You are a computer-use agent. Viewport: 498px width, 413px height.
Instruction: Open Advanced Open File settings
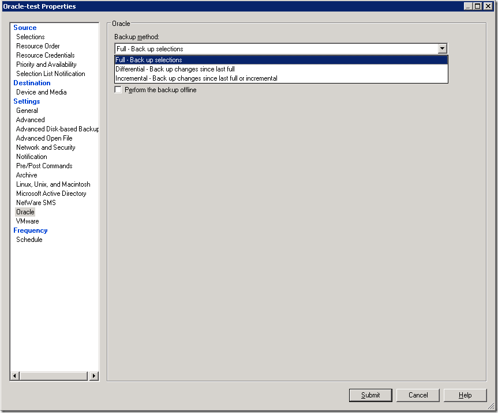coord(44,138)
